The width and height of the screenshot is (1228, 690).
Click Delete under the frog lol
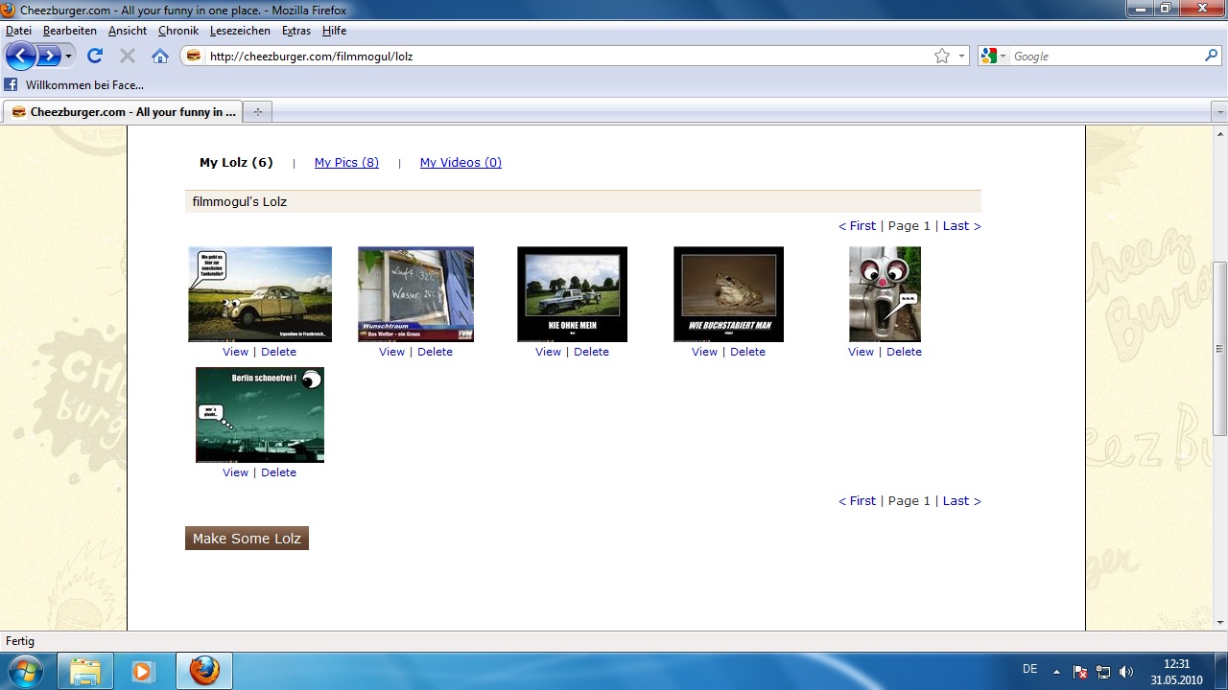click(x=747, y=352)
